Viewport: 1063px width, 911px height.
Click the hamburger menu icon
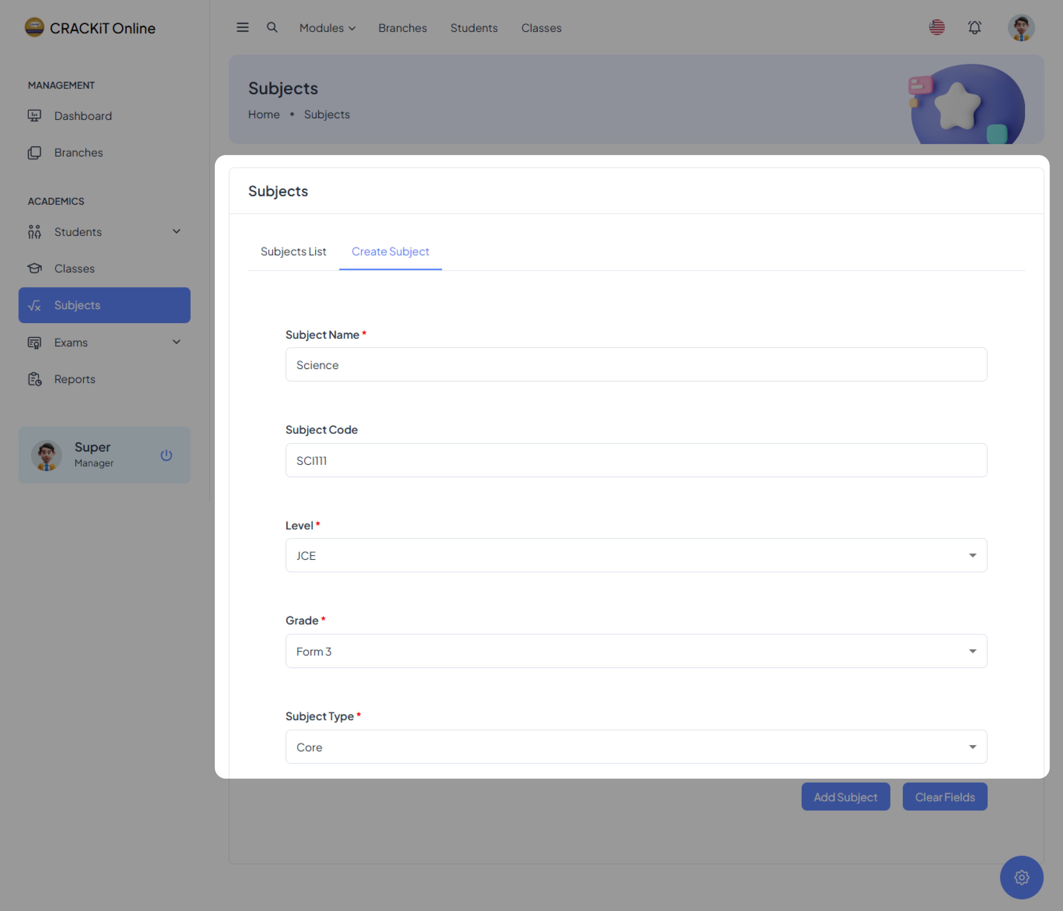[242, 28]
